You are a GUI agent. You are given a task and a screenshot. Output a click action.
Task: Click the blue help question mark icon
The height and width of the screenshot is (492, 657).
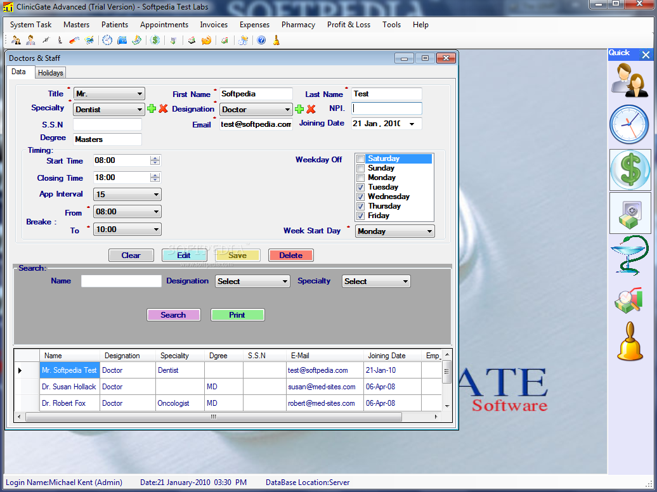coord(261,40)
